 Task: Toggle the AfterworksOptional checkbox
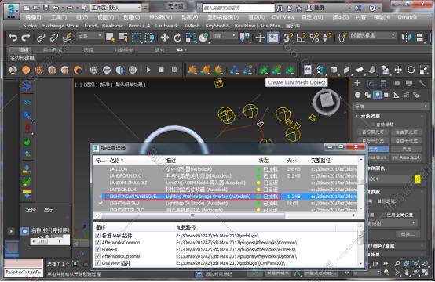tap(97, 256)
